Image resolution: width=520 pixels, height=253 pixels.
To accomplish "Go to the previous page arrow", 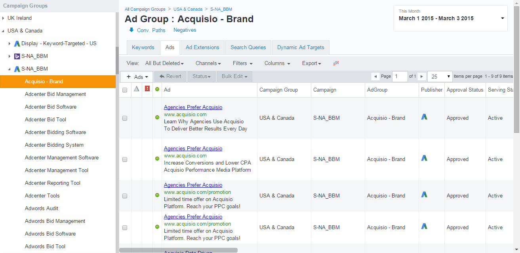I will click(x=375, y=77).
